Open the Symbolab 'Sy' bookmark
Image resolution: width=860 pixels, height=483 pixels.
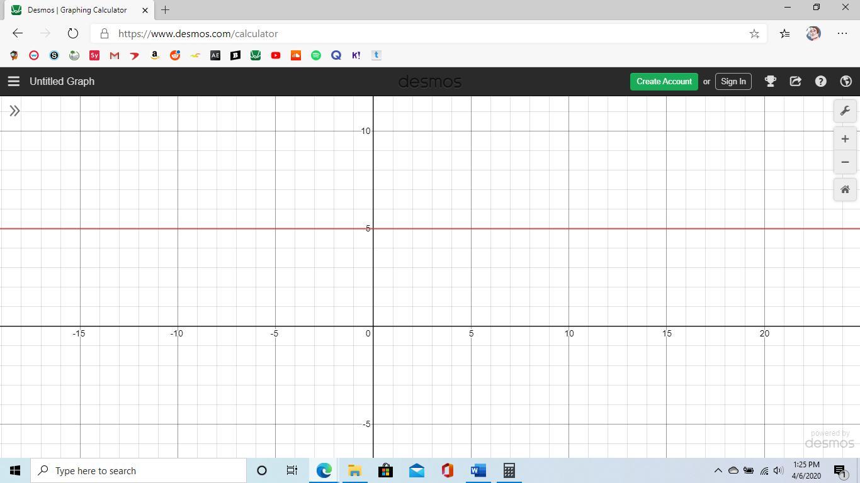(x=94, y=55)
